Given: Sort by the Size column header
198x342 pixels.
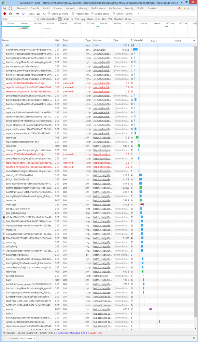Looking at the screenshot, I should pos(122,40).
